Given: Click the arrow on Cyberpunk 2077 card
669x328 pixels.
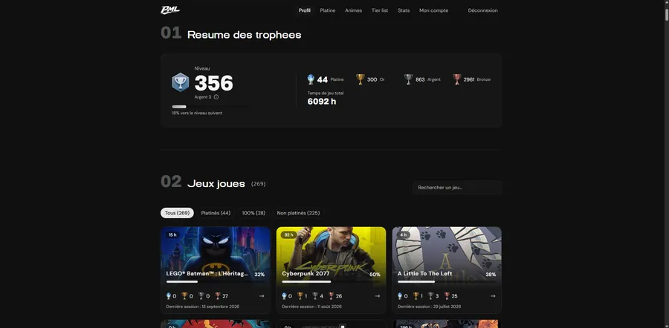Looking at the screenshot, I should 377,296.
